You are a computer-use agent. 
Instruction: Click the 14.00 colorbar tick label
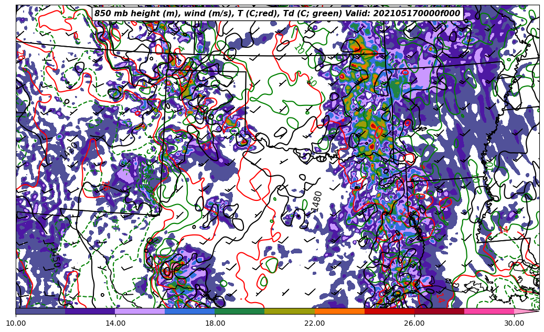click(x=115, y=324)
